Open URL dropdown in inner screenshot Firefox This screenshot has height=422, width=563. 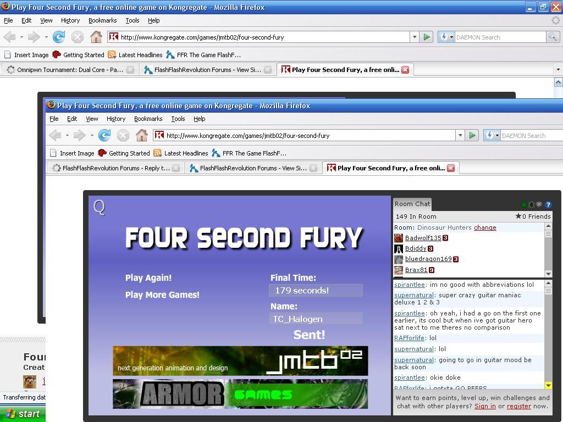pos(460,135)
